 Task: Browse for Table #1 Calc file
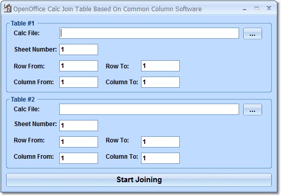[252, 34]
